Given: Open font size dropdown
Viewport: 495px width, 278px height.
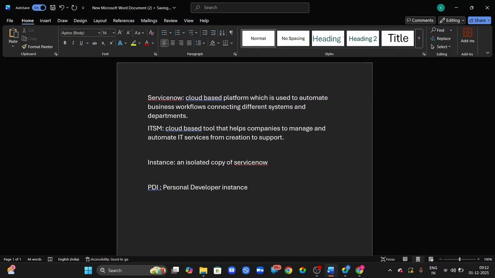Looking at the screenshot, I should point(113,33).
